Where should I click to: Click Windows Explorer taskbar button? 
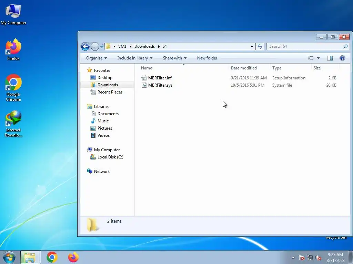point(30,257)
